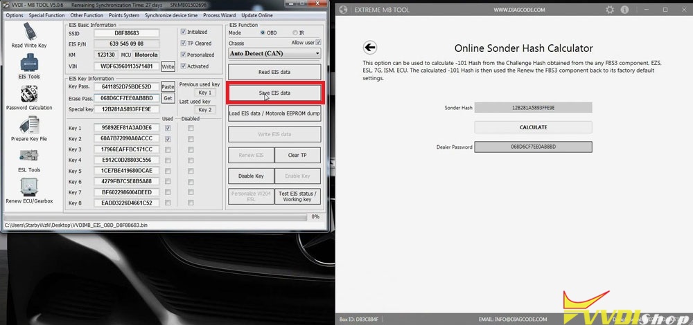693x325 pixels.
Task: Toggle the TP Cleared checkbox
Action: [x=184, y=43]
